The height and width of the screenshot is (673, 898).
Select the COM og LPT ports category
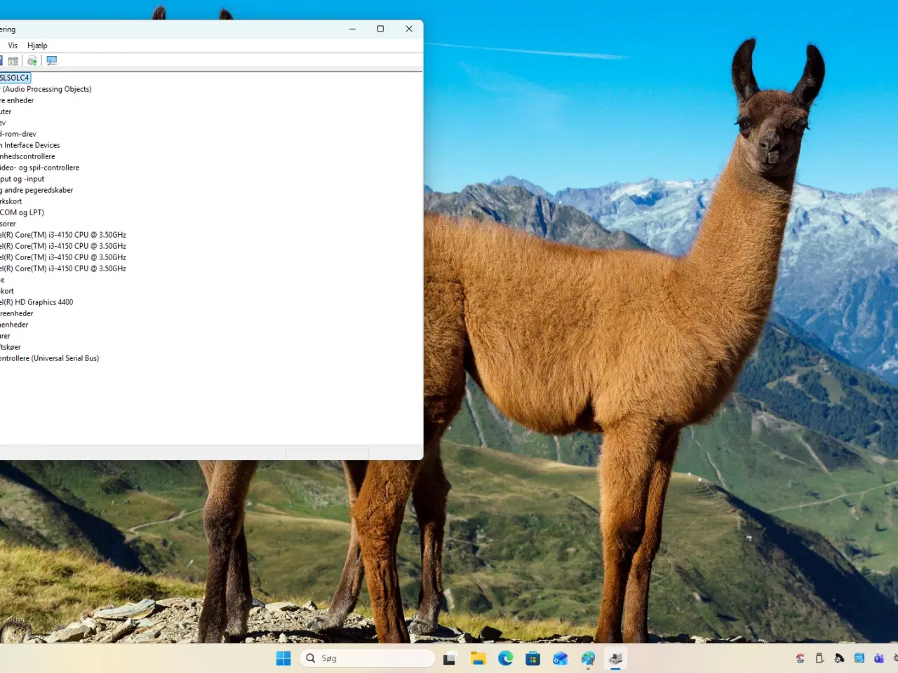tap(22, 212)
